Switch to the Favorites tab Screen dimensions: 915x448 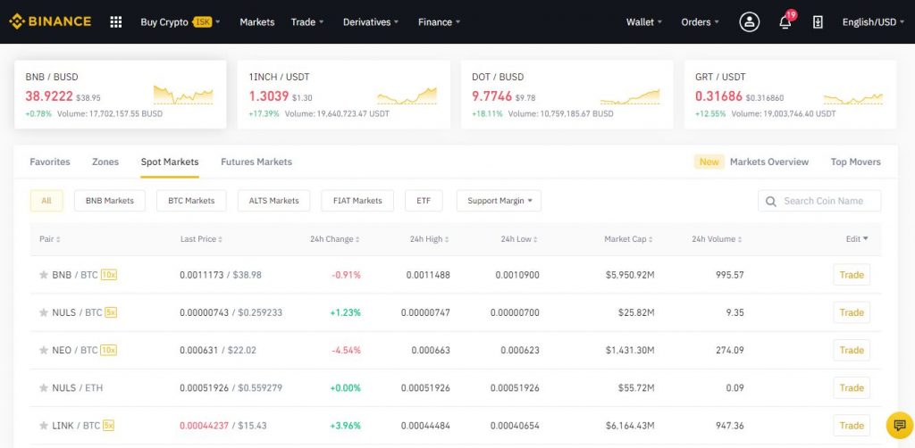[50, 162]
